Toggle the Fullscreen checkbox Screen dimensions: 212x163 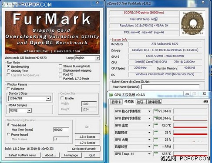8,89
